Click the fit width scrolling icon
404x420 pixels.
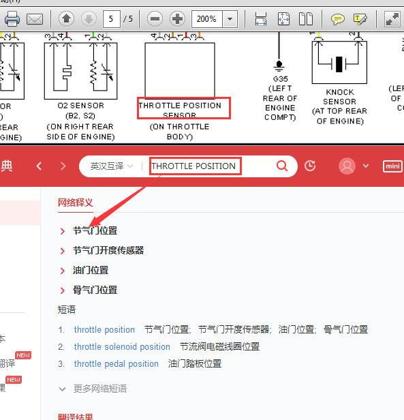click(261, 19)
